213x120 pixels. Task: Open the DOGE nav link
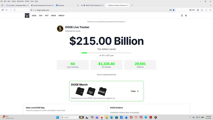coord(34,16)
